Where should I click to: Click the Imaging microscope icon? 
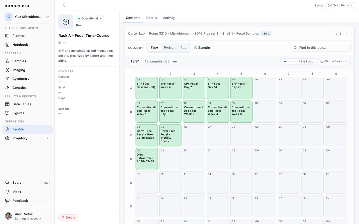tap(7, 70)
